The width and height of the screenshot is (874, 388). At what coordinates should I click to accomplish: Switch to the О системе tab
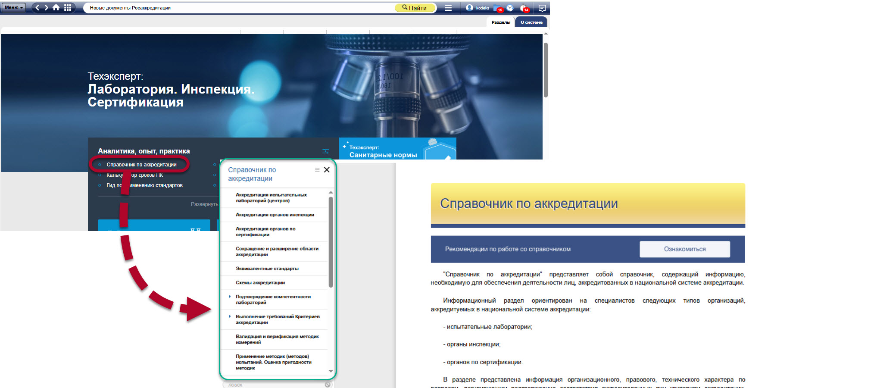click(531, 22)
